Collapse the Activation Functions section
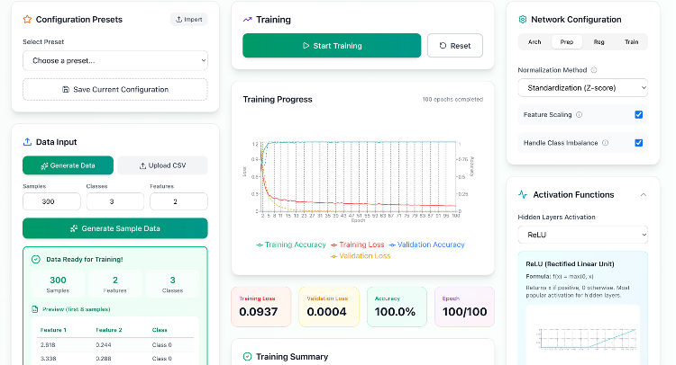 click(643, 194)
